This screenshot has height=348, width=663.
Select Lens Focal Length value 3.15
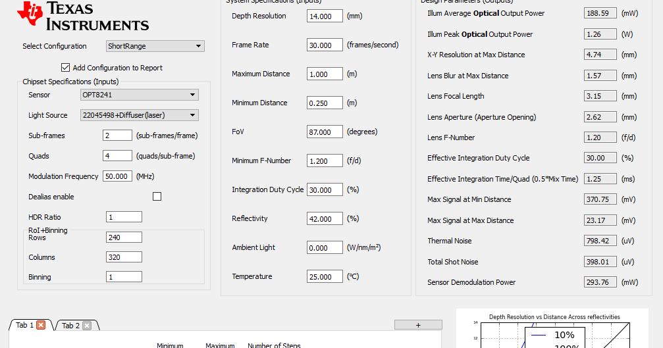click(x=600, y=96)
